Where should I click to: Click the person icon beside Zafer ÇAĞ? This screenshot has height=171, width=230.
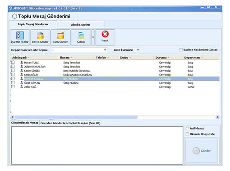pos(22,87)
